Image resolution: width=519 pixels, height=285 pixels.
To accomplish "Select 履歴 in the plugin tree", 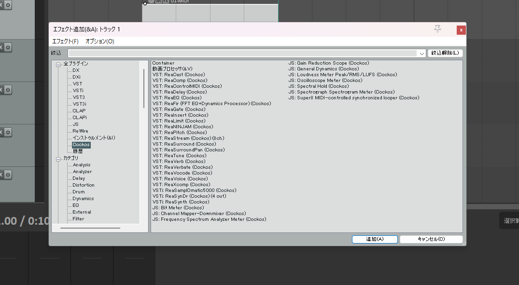I will point(78,151).
